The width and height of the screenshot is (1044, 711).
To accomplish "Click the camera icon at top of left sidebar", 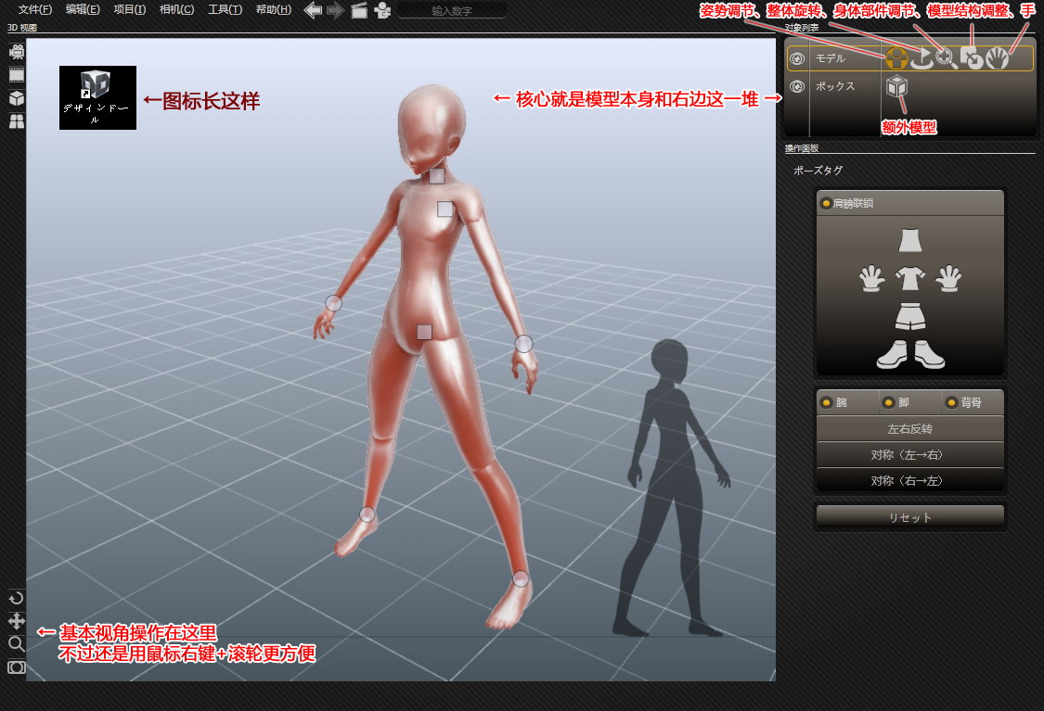I will [x=16, y=52].
